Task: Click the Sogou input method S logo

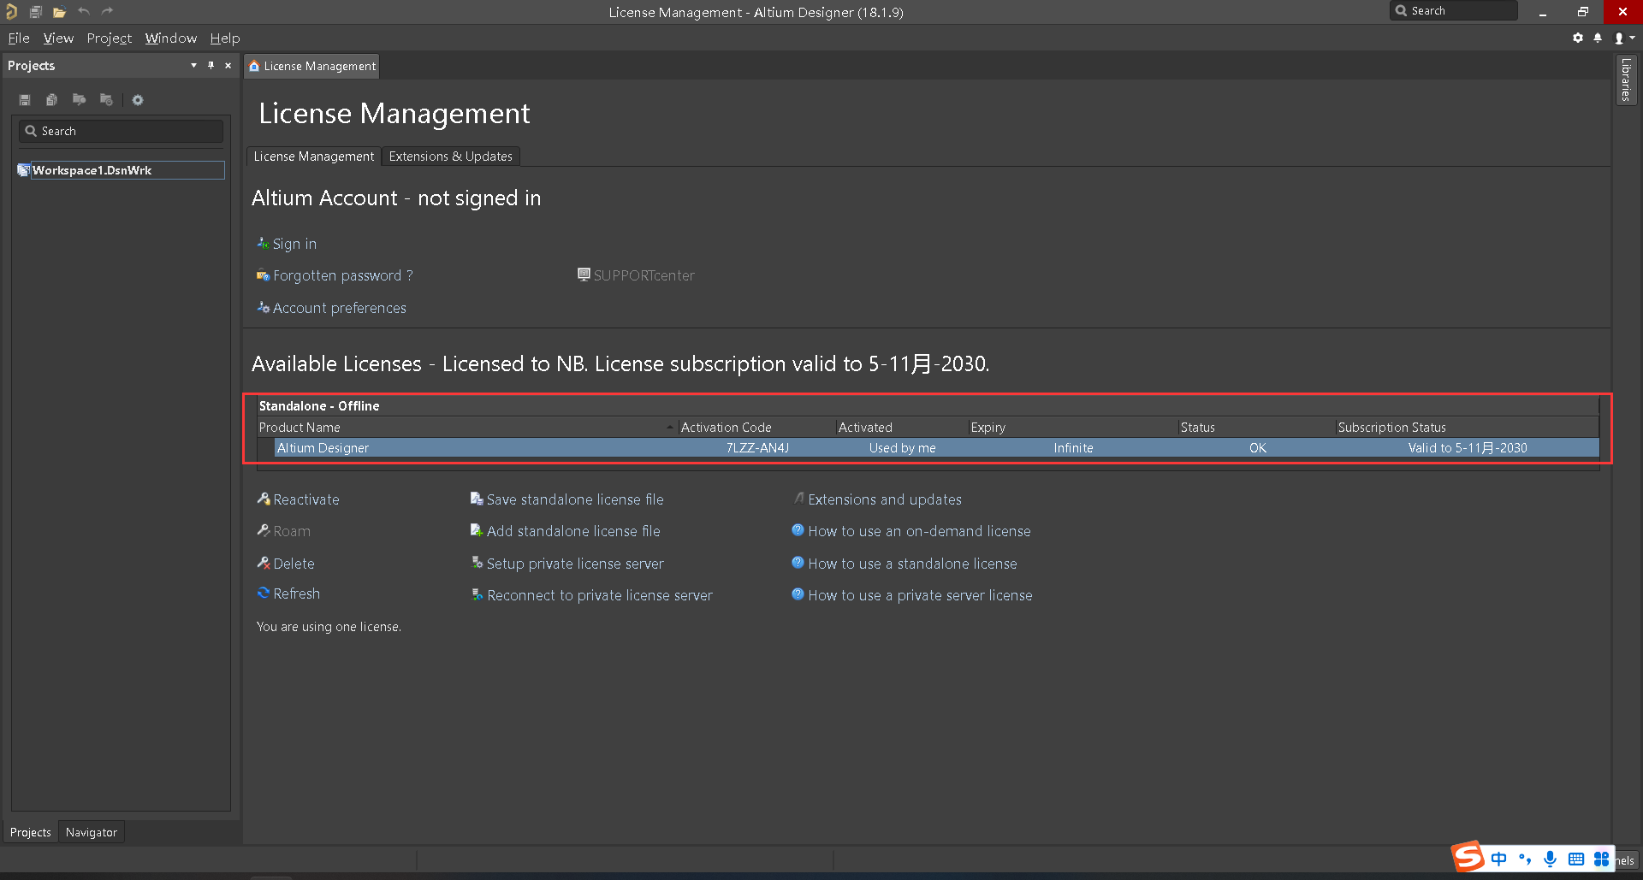Action: [1468, 857]
